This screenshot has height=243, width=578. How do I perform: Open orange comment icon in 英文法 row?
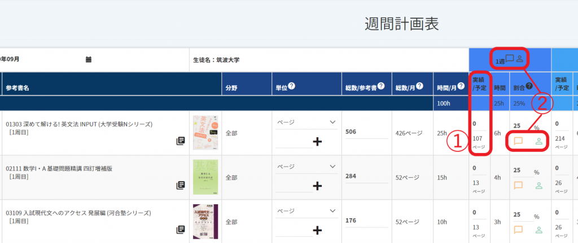tap(518, 141)
